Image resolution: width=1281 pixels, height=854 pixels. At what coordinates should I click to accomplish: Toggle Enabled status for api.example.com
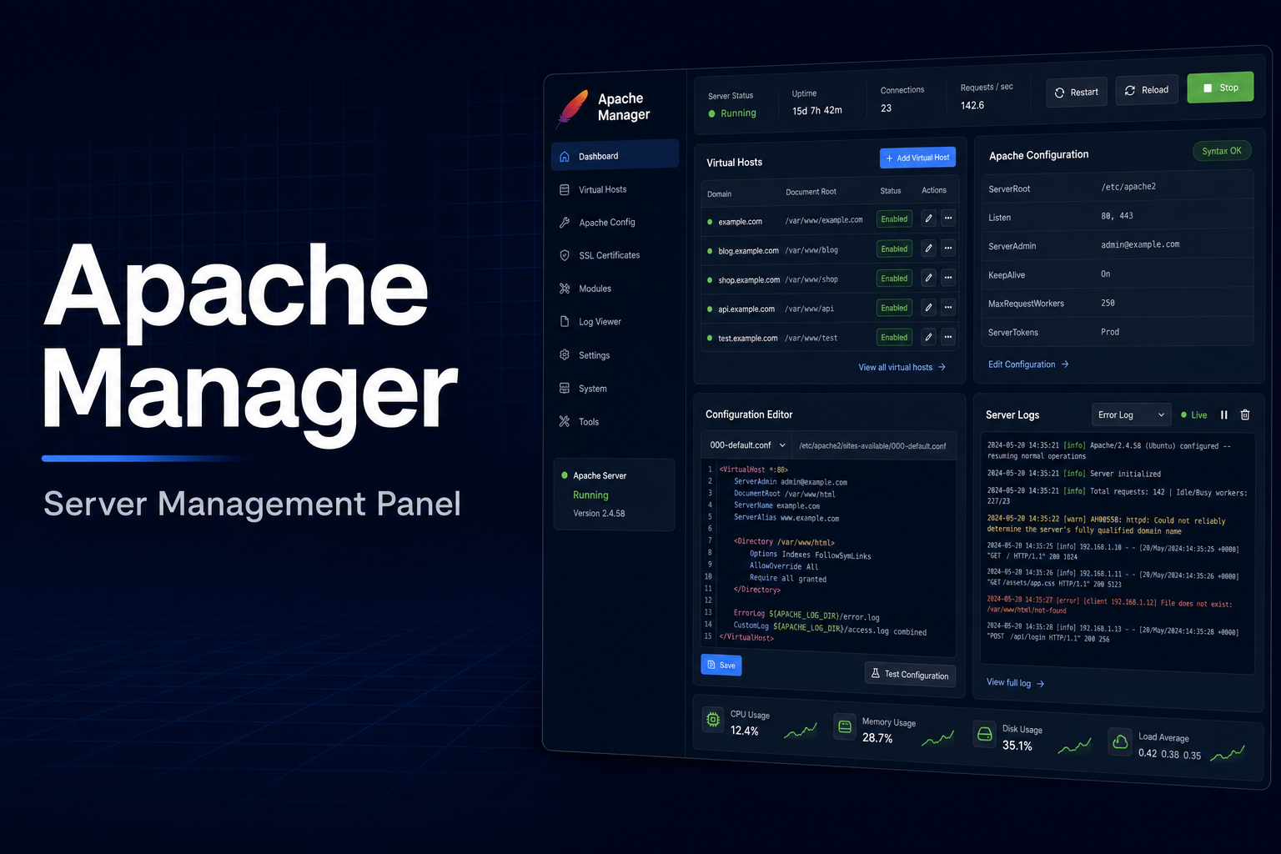click(894, 308)
